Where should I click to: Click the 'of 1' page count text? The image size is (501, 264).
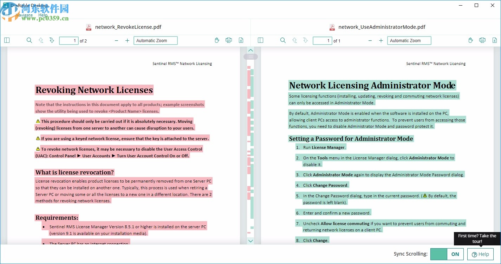click(337, 41)
